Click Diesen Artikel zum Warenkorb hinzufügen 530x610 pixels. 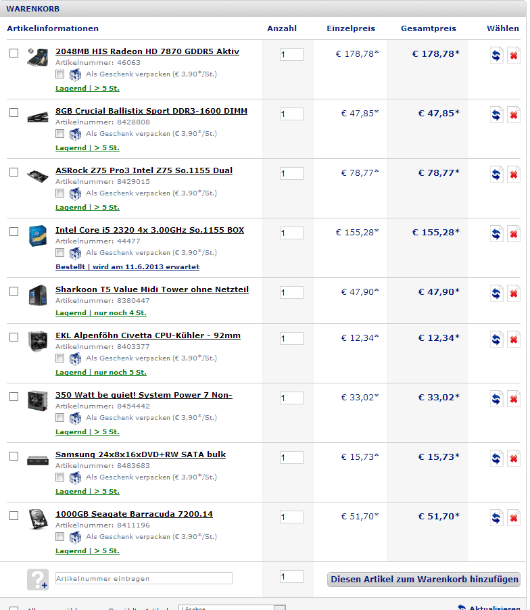click(424, 580)
